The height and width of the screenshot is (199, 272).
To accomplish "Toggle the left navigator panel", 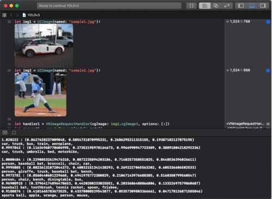I will (241, 6).
